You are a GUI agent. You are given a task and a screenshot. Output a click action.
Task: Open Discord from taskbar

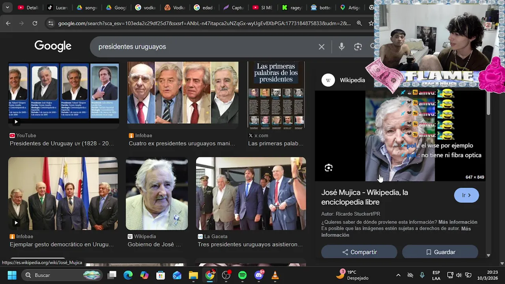[x=259, y=275]
